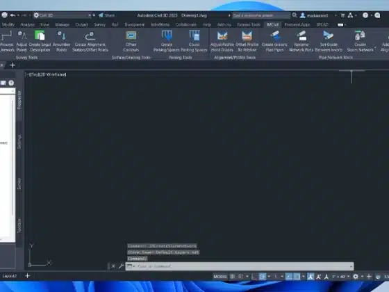Click the Toolspace help icon
The width and height of the screenshot is (389, 292).
(x=11, y=83)
